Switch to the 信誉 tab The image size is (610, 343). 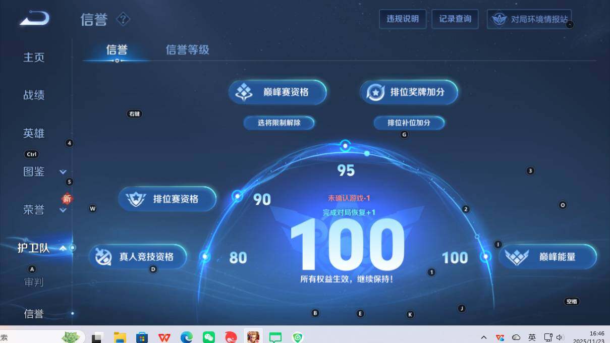click(x=117, y=49)
